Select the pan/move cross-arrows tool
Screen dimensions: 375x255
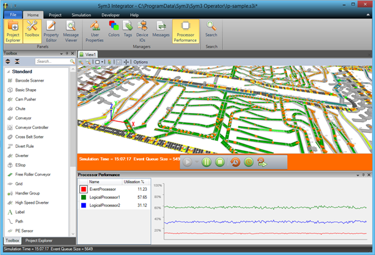click(x=126, y=62)
